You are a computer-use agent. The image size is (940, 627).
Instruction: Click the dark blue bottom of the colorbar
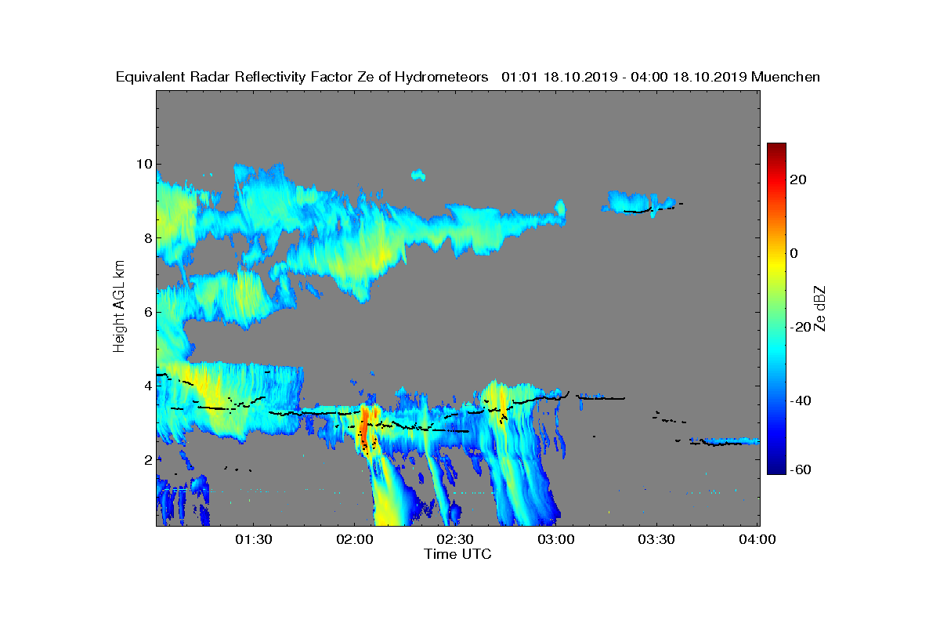[x=776, y=469]
